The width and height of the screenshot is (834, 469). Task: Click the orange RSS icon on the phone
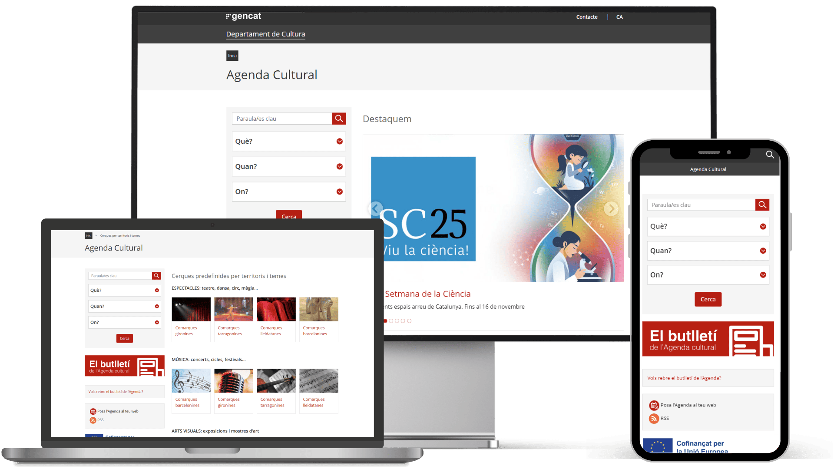[655, 418]
